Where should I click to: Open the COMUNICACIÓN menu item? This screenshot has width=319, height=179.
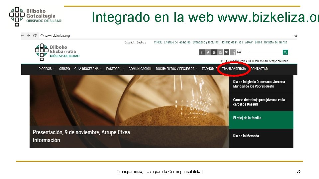(x=140, y=69)
